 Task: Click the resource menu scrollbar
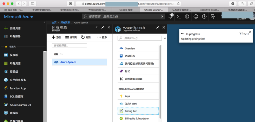(160, 82)
